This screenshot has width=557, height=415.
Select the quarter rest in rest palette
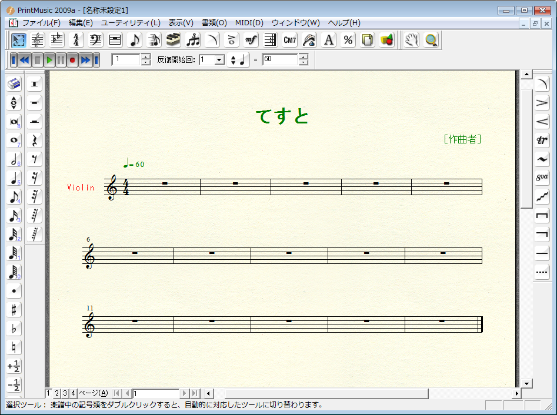coord(35,140)
